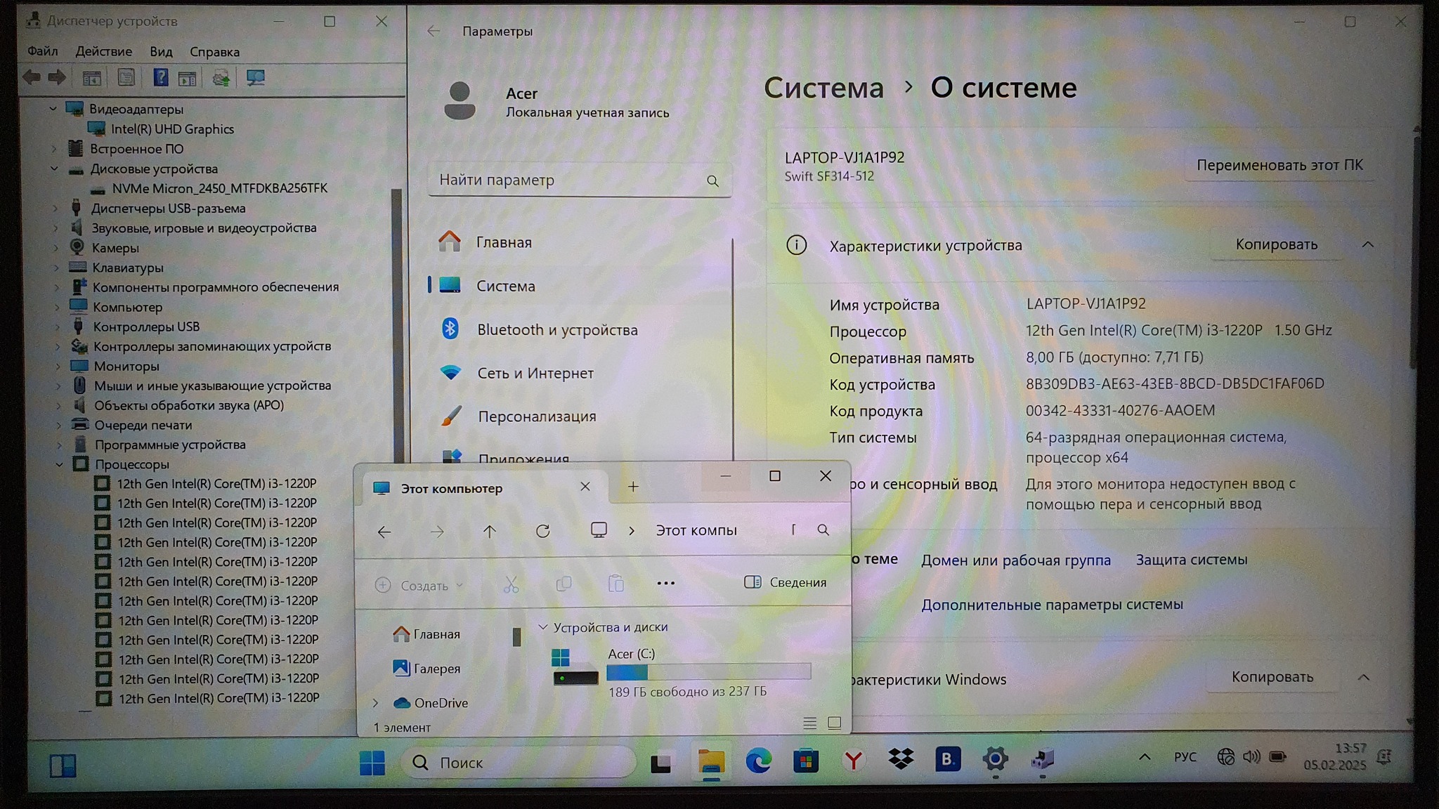Select Bluetooth и устройства in Settings sidebar

(x=556, y=329)
